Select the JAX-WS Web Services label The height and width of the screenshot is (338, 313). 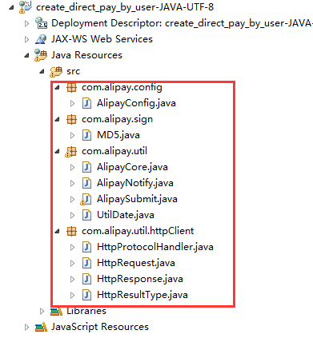pos(102,39)
